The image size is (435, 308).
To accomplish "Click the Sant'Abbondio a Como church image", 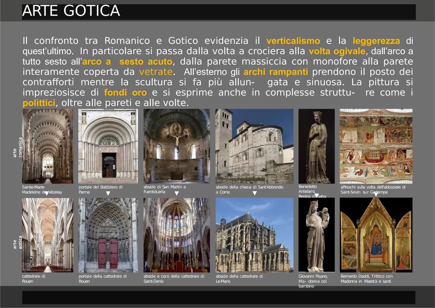I will (x=254, y=146).
